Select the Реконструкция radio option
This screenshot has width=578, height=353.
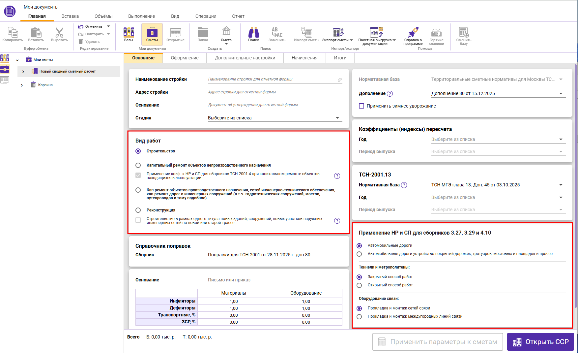click(x=138, y=210)
